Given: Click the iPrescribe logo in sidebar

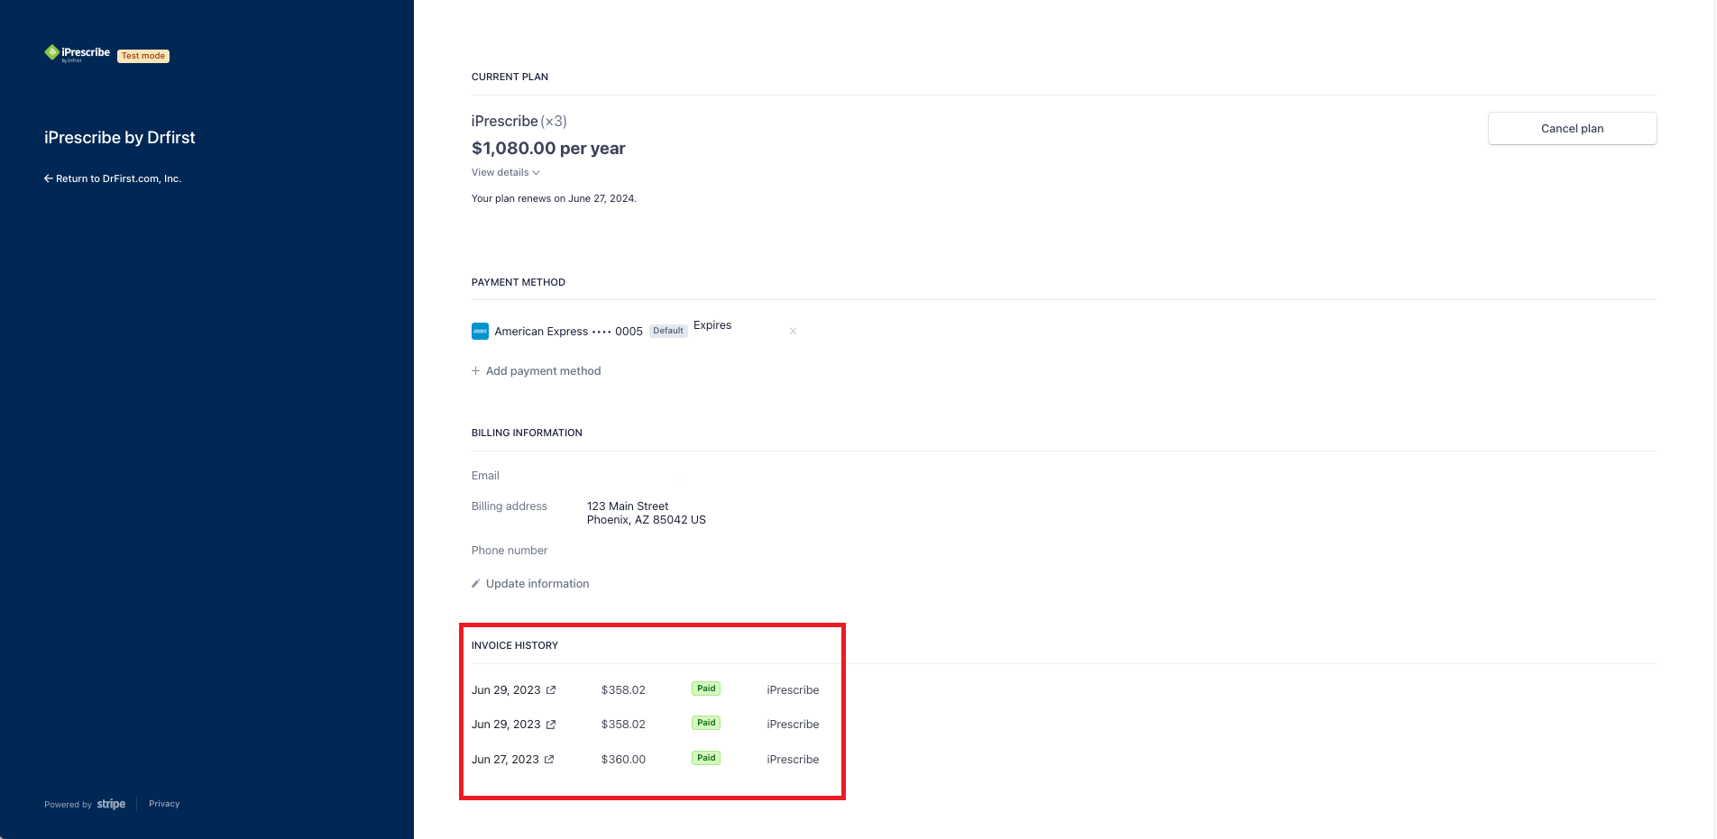Looking at the screenshot, I should (x=77, y=53).
